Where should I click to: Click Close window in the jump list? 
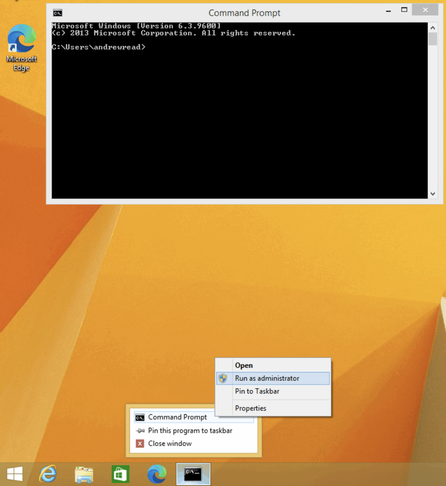(170, 443)
